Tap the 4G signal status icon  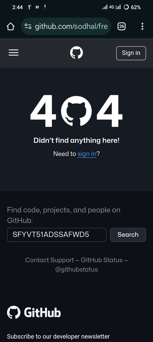click(x=111, y=7)
